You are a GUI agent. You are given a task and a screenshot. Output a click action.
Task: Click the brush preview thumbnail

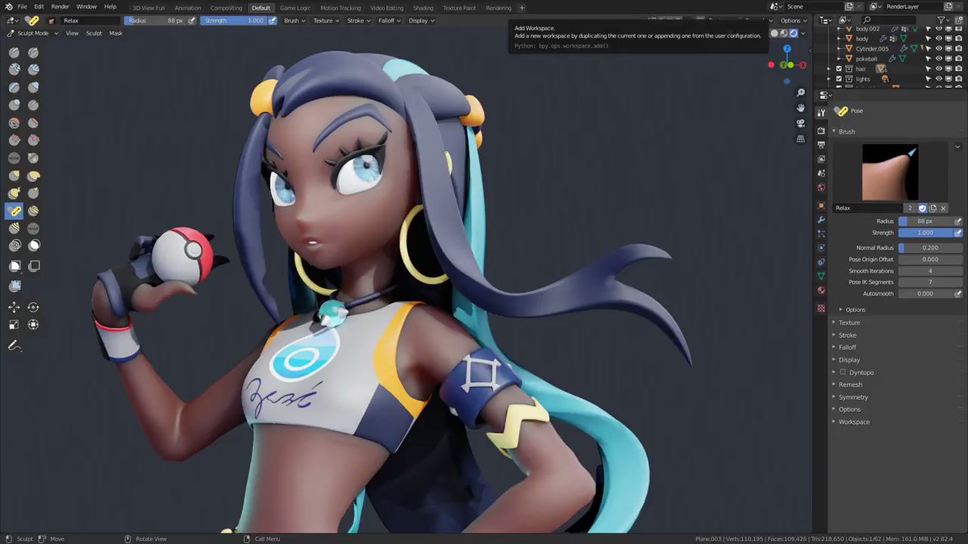click(891, 172)
